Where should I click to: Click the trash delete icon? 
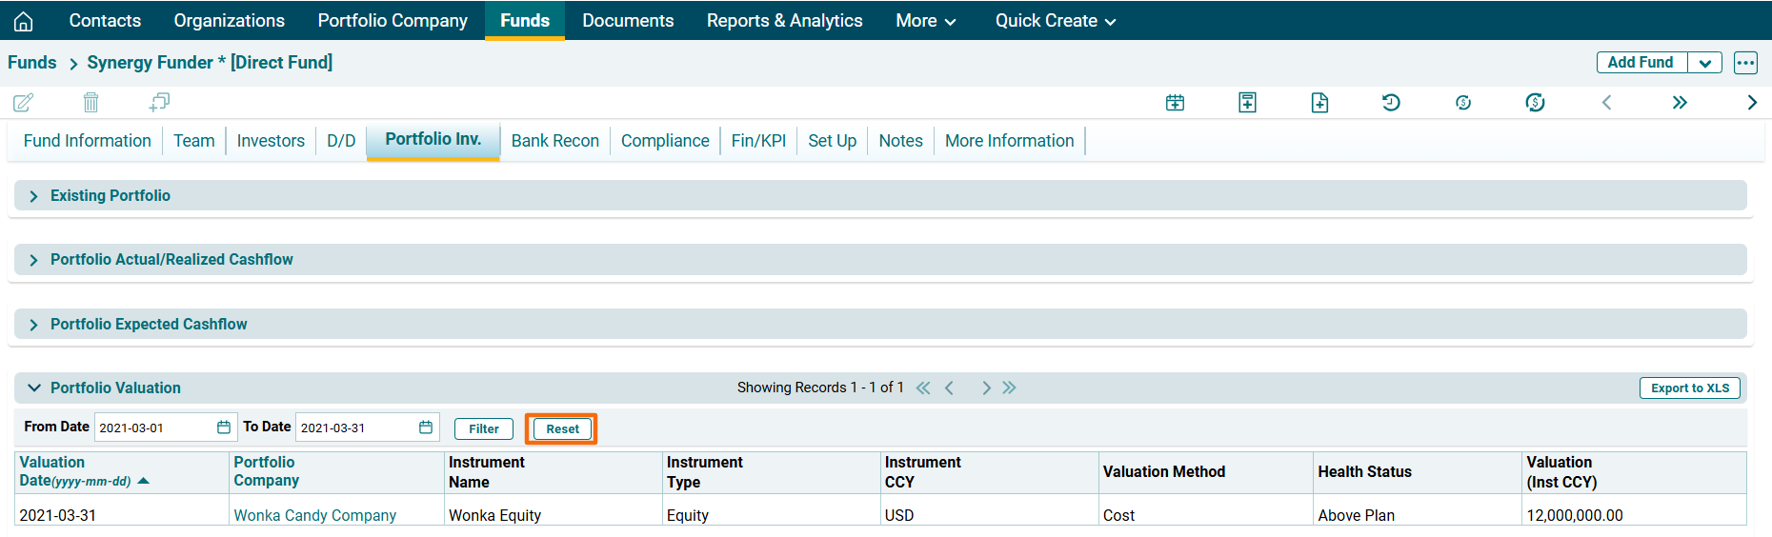tap(91, 102)
